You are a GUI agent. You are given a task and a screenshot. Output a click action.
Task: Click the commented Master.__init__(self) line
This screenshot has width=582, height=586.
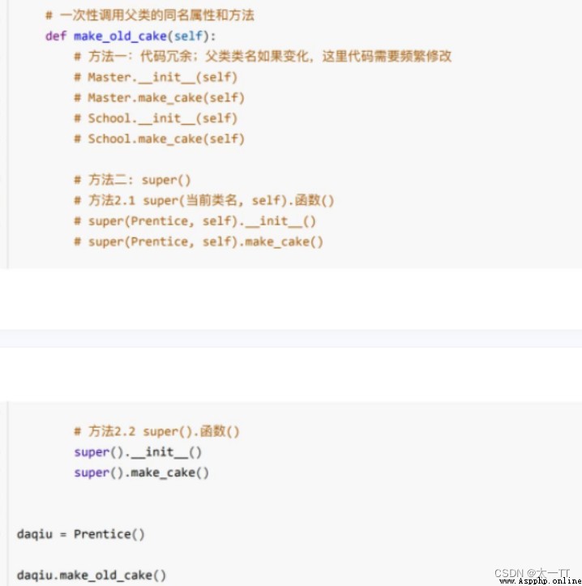click(156, 77)
